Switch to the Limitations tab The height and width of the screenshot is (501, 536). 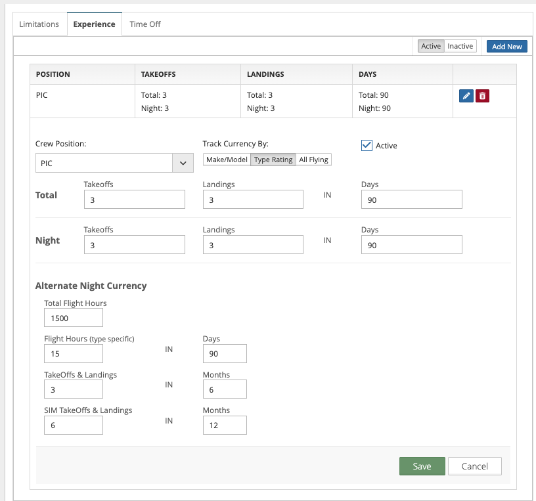click(x=39, y=24)
